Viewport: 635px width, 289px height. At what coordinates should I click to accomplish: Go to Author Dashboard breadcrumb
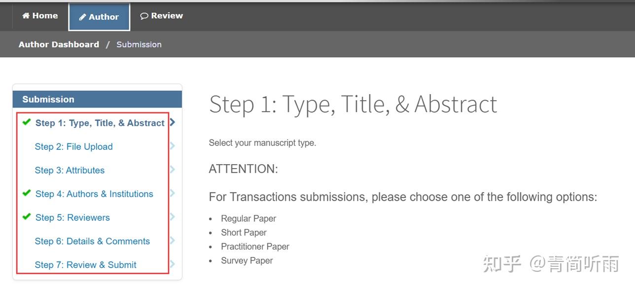pos(59,44)
